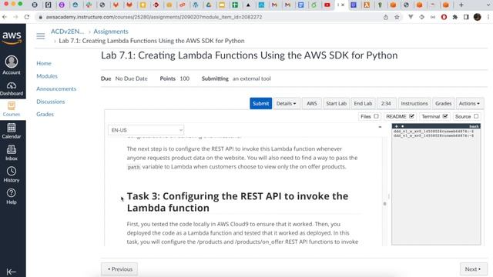Click the share page icon in address bar

coord(385,17)
